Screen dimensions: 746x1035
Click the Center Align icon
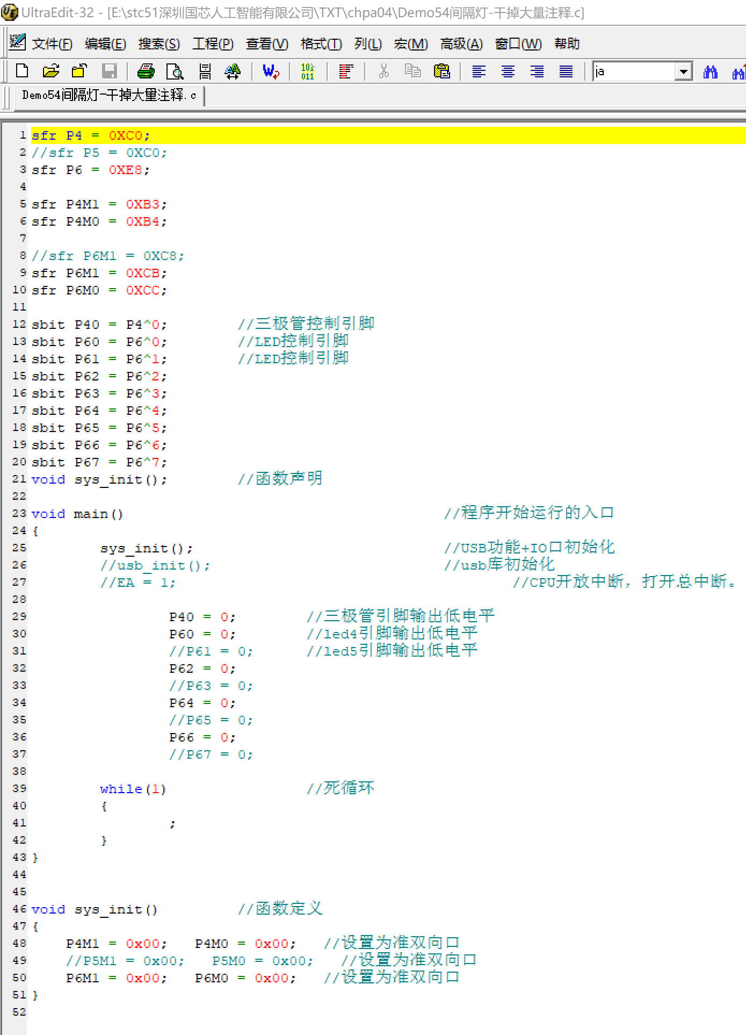(508, 71)
